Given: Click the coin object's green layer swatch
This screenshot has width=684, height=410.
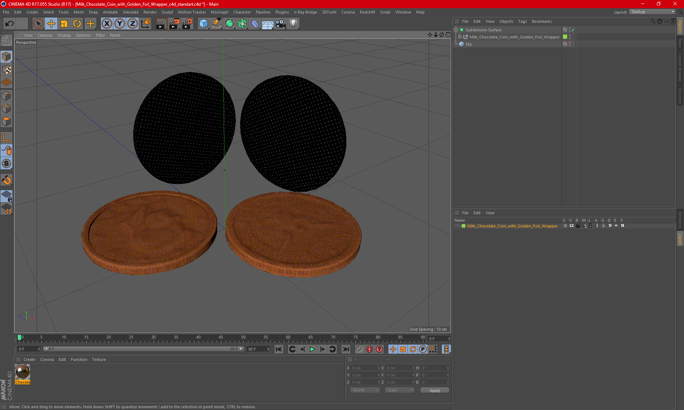Looking at the screenshot, I should pos(565,37).
